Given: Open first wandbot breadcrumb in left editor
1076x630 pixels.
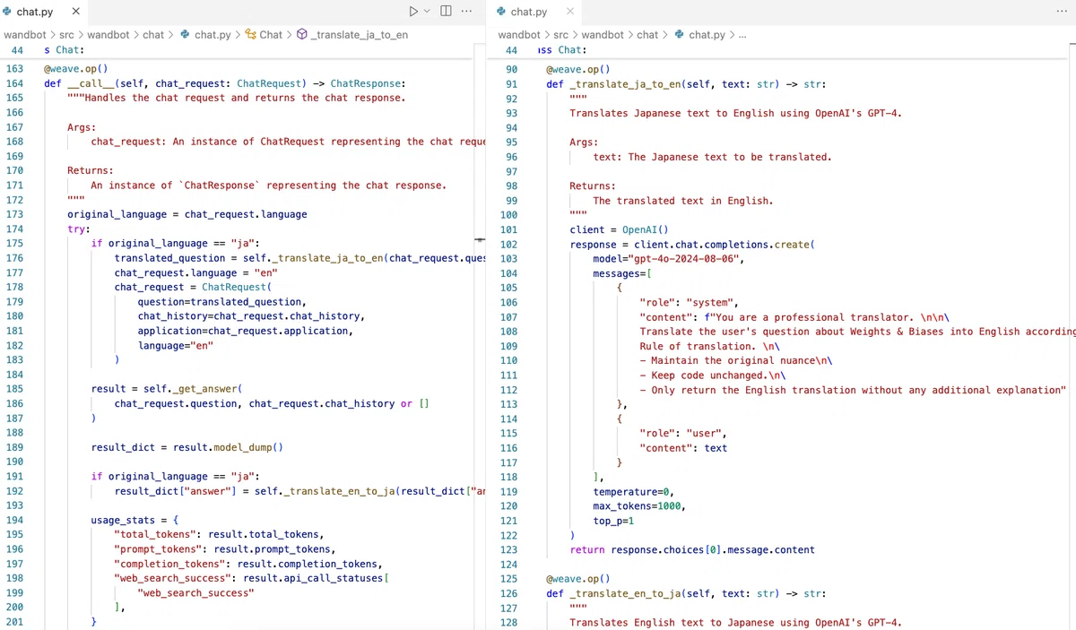Looking at the screenshot, I should 24,35.
